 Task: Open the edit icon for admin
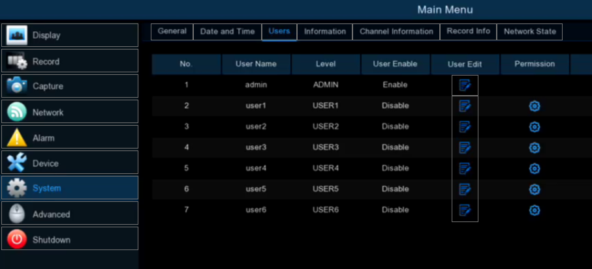(465, 85)
